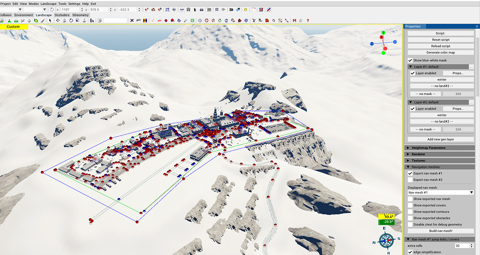Click the Reset script button
Viewport: 480px width, 255px height.
[x=441, y=40]
